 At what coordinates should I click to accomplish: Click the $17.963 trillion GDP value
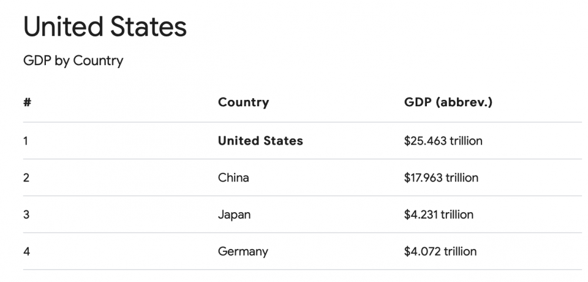[x=442, y=177]
